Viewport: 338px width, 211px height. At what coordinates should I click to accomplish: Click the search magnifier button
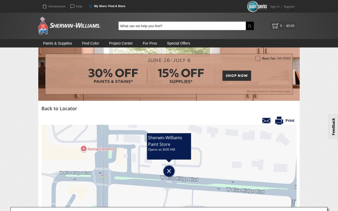pos(250,26)
